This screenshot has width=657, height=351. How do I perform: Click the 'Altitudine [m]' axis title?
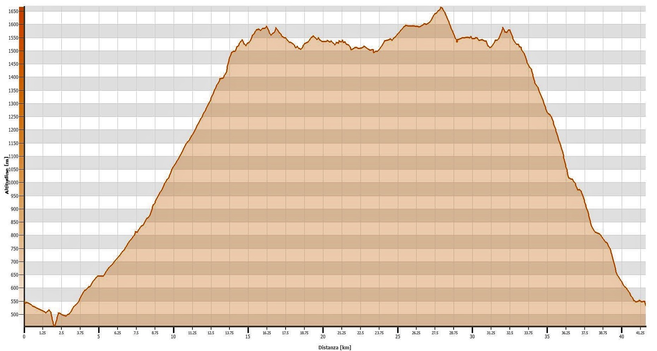(7, 175)
